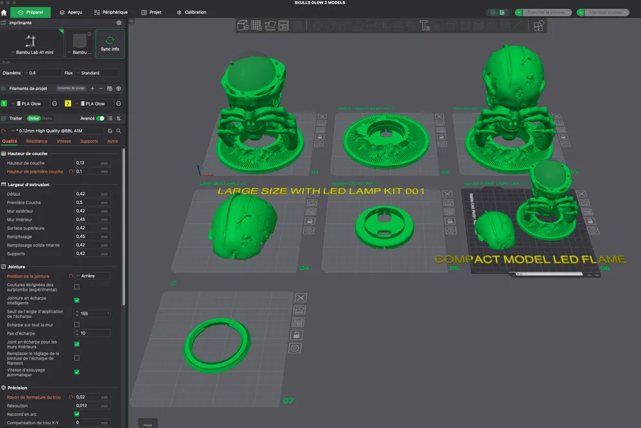This screenshot has height=428, width=641.
Task: Lock plate 05
Action: pos(450,221)
